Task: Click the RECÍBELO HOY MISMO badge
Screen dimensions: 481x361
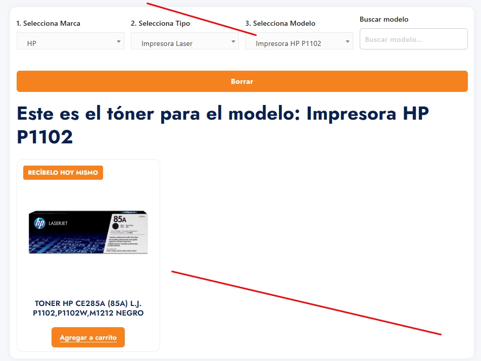Action: coord(63,173)
